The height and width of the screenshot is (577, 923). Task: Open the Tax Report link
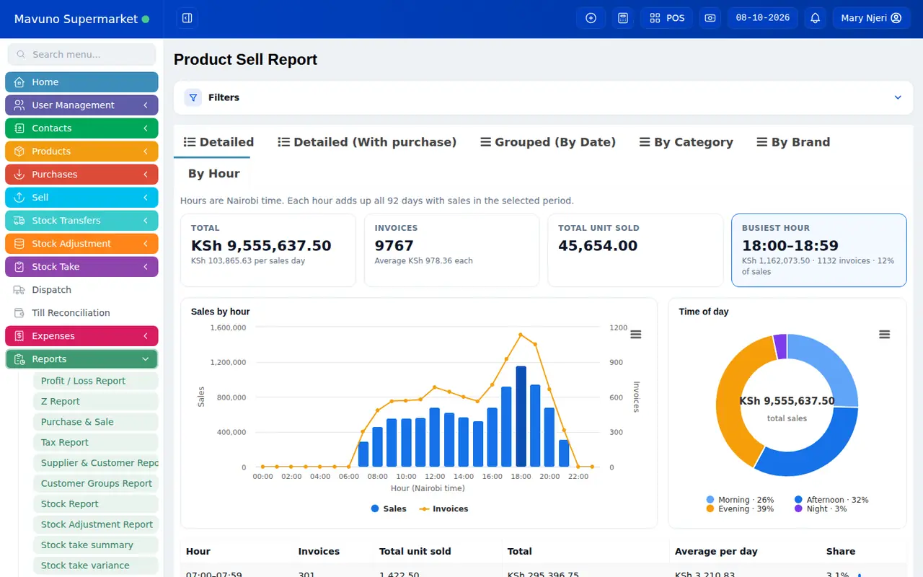(x=95, y=443)
